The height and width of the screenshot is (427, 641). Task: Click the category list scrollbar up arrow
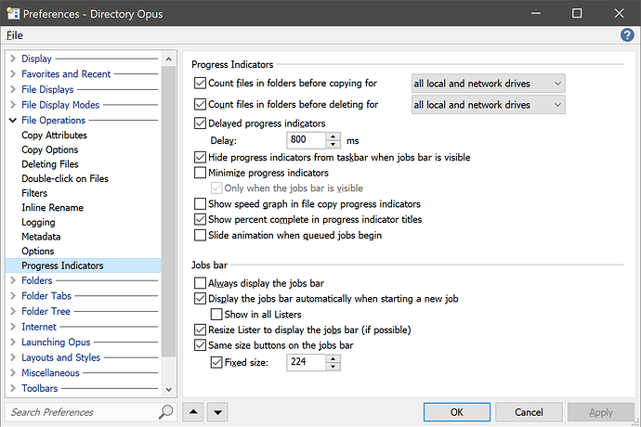(169, 58)
